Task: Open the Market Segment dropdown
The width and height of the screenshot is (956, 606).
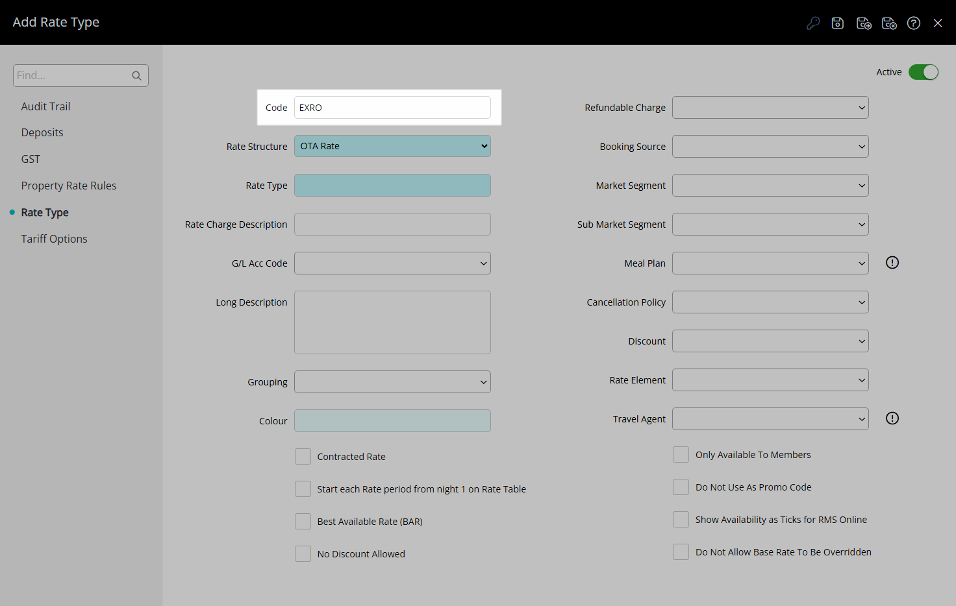Action: (770, 186)
